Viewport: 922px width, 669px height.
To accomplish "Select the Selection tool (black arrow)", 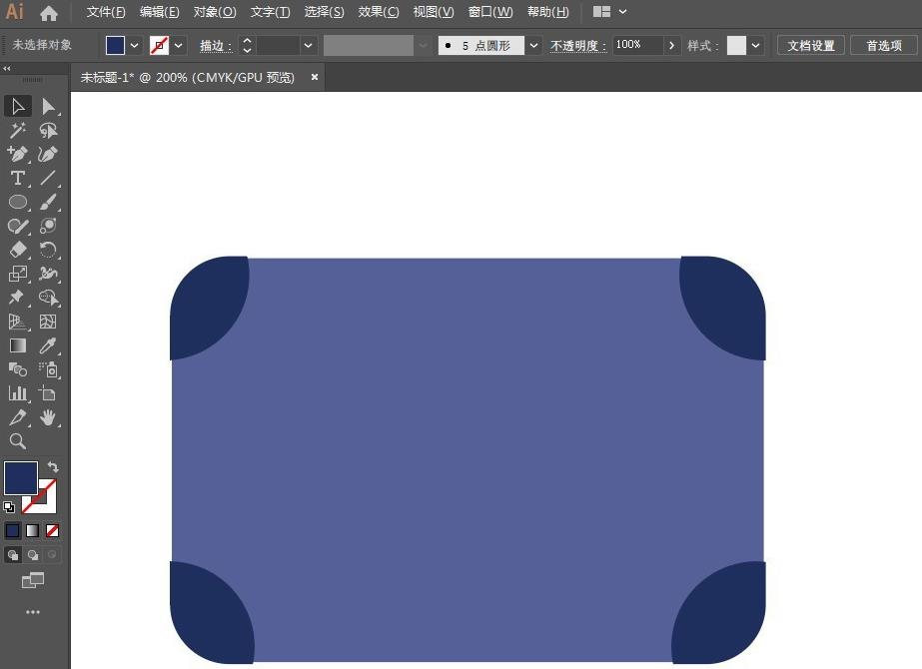I will pos(18,107).
